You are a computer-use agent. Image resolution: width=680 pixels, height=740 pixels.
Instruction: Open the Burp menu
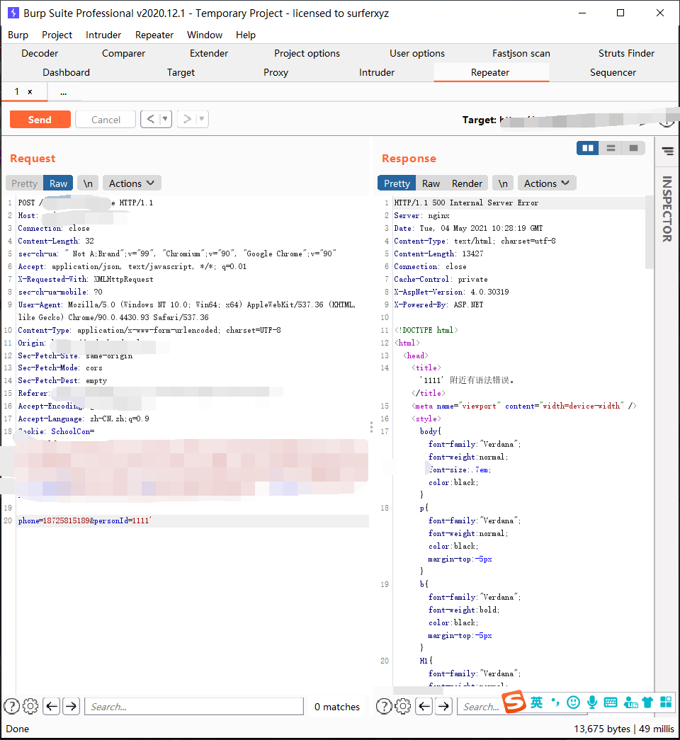[x=18, y=35]
